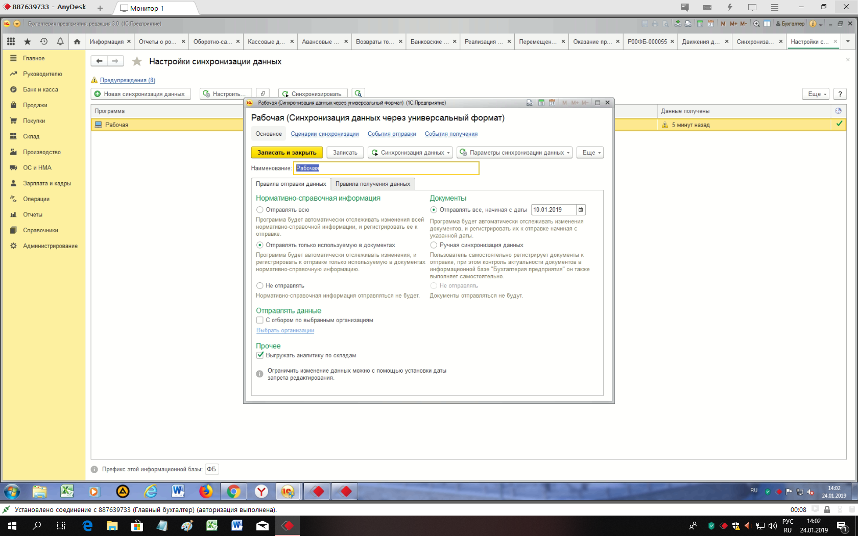Open 'Выбрать организации' link
This screenshot has width=858, height=536.
285,330
